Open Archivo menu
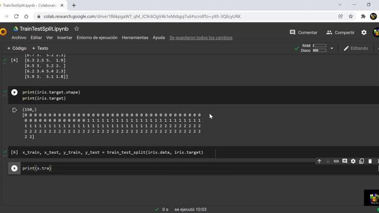 (x=19, y=38)
